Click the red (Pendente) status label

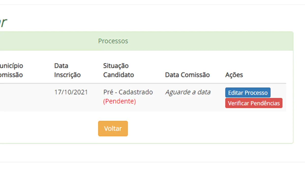(119, 101)
